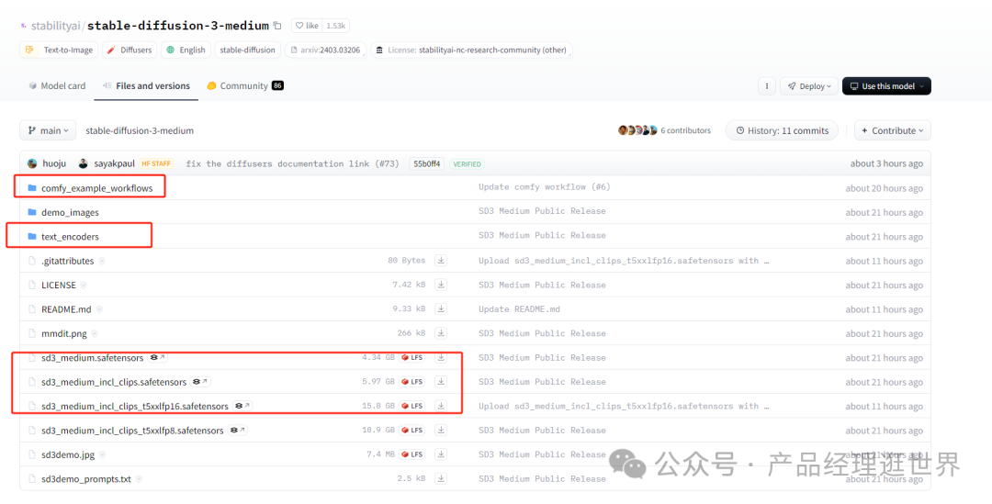Screen dimensions: 992x504
Task: Click download icon for LICENSE file
Action: [441, 285]
